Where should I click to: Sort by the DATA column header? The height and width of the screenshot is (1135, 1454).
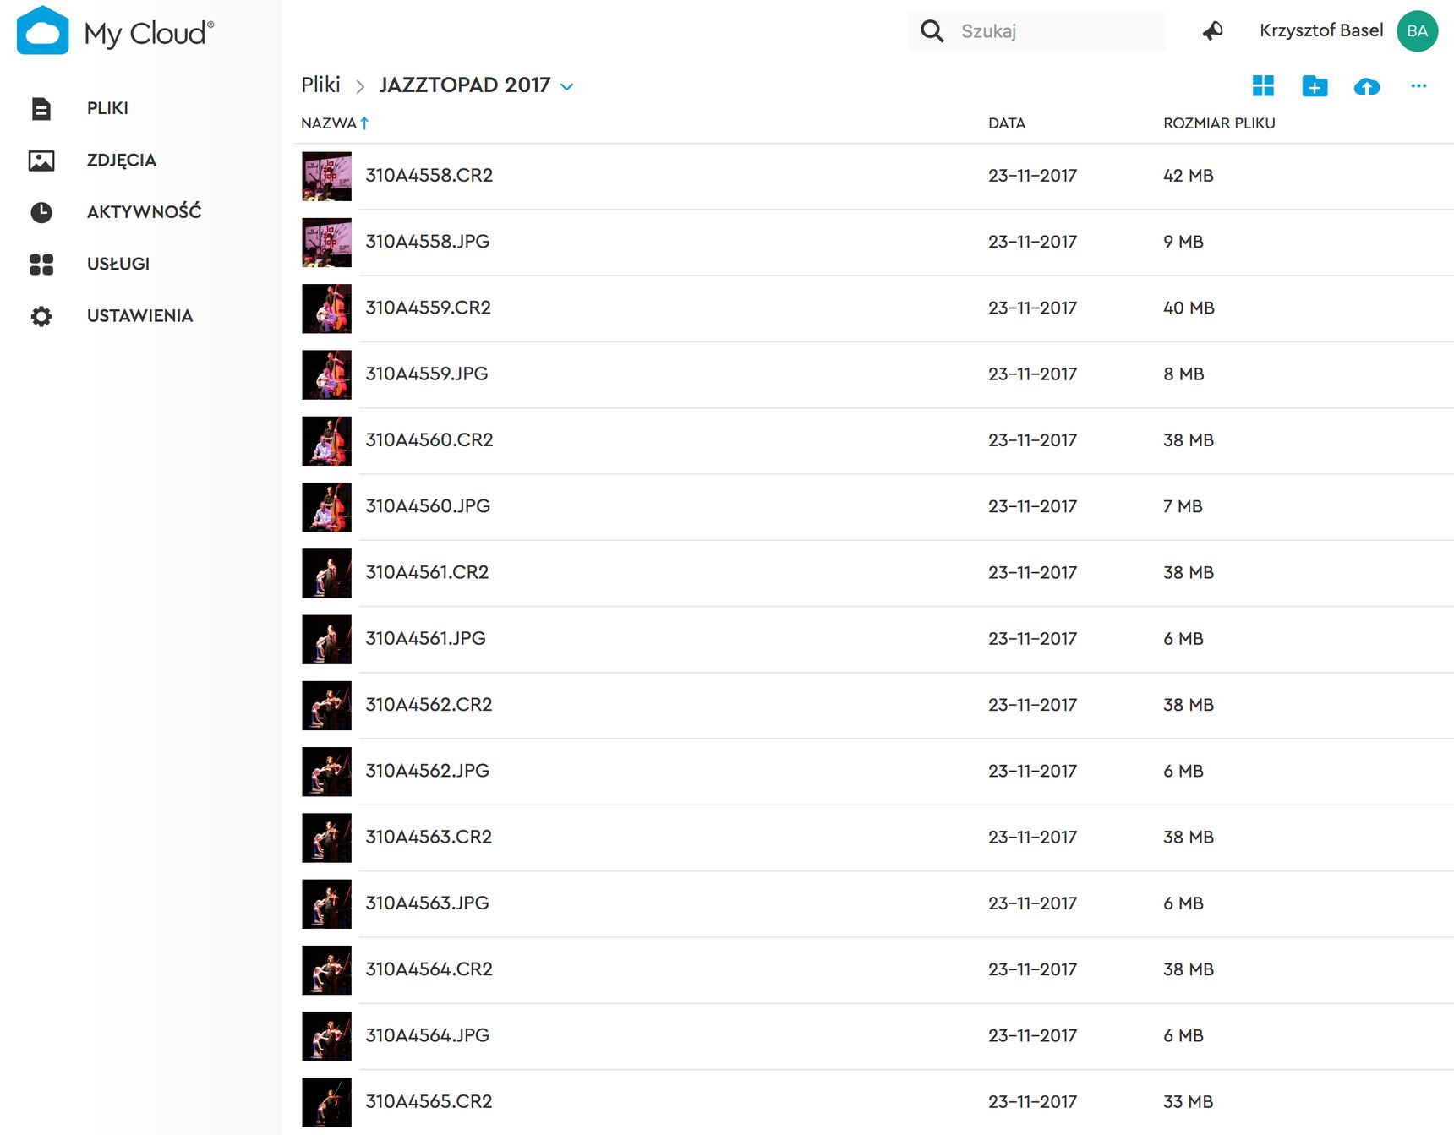[x=1007, y=123]
